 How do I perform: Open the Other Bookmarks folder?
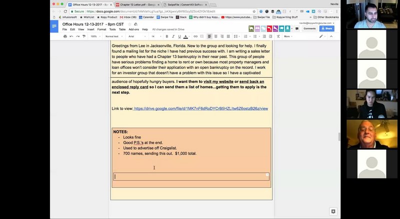click(x=326, y=17)
